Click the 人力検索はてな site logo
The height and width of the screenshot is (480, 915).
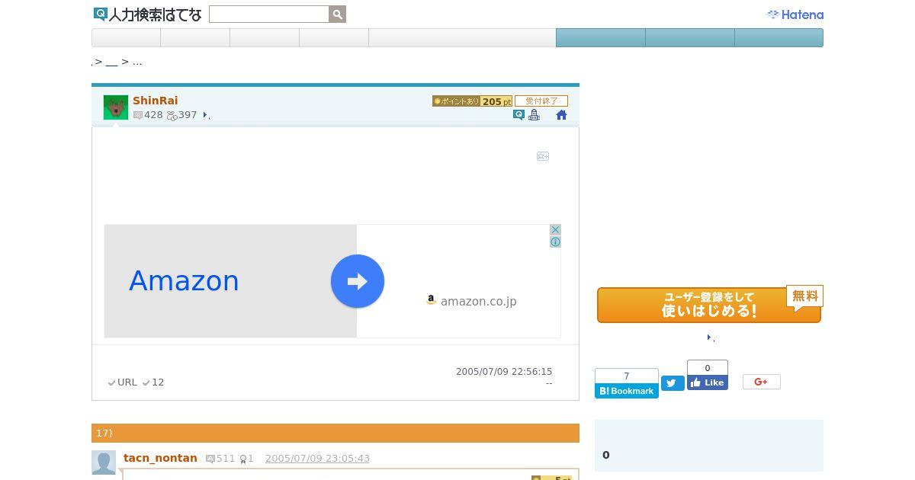point(147,14)
